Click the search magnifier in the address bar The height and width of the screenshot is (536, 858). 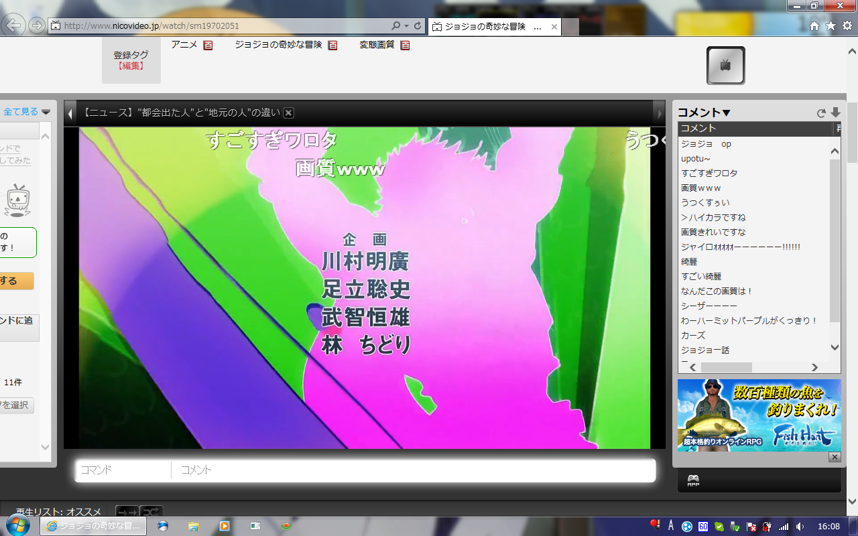pyautogui.click(x=396, y=26)
